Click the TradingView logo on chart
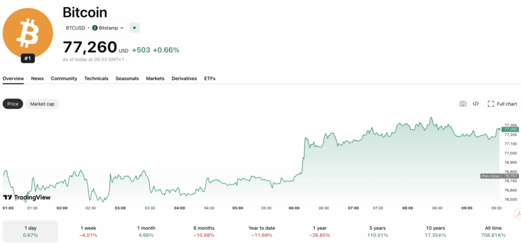 click(27, 198)
